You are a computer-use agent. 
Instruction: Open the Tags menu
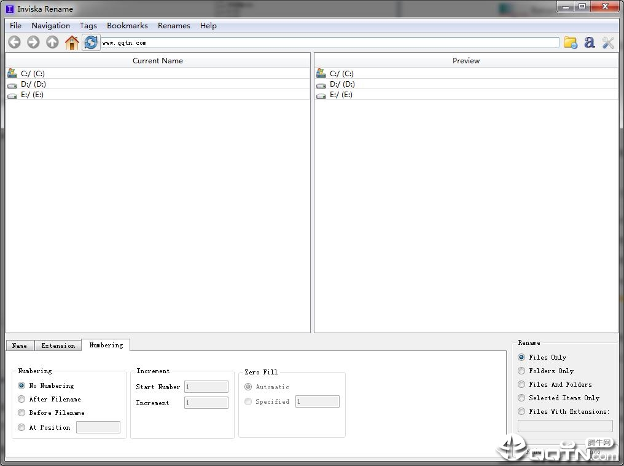(88, 25)
